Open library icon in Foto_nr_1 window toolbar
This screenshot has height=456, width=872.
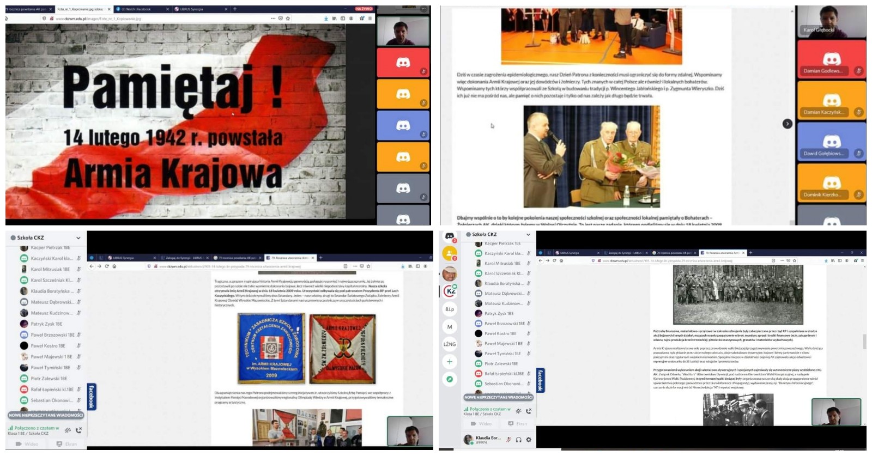coord(334,19)
